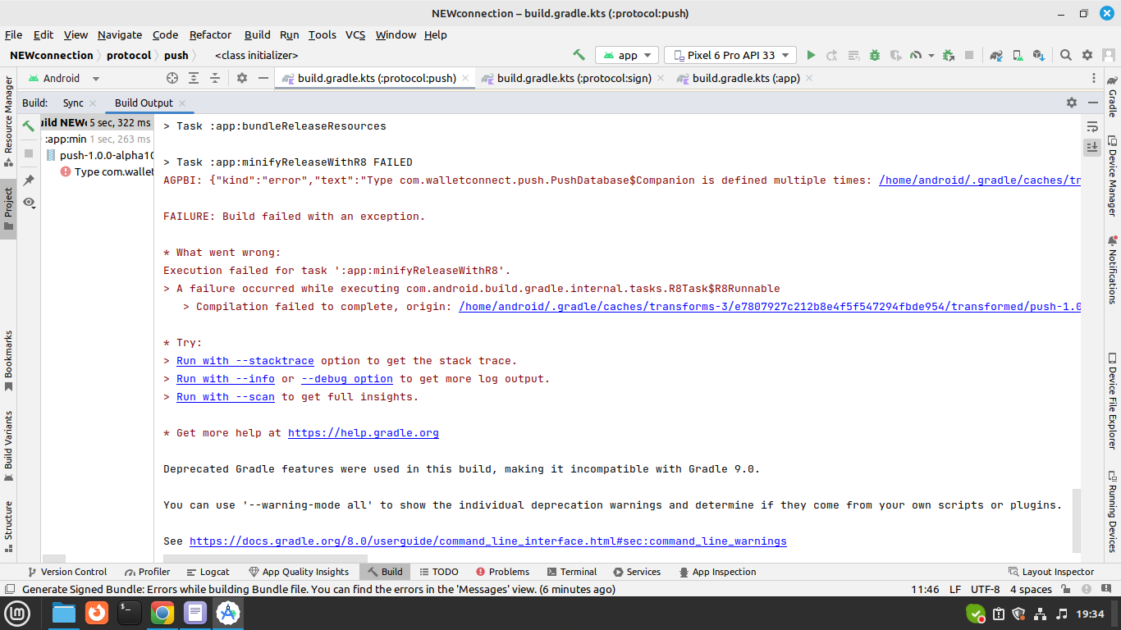Run with Profiler using the gauge icon
The image size is (1121, 630).
(917, 55)
